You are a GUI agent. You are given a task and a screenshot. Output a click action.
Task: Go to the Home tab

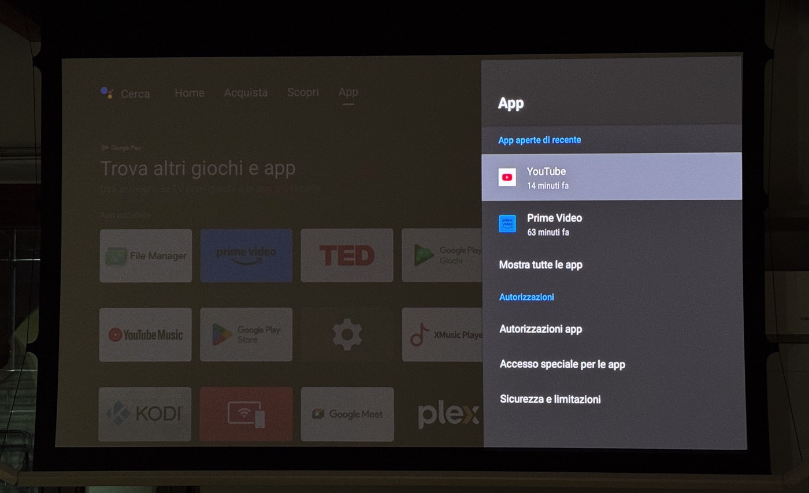pos(190,92)
